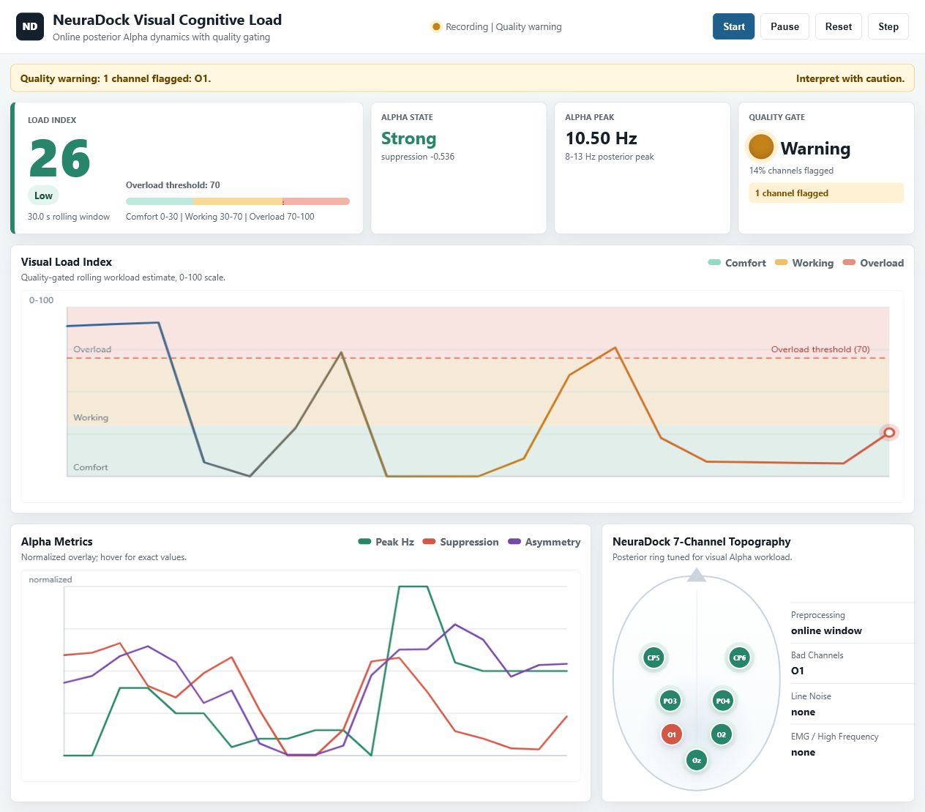Advance one Step

click(x=888, y=26)
